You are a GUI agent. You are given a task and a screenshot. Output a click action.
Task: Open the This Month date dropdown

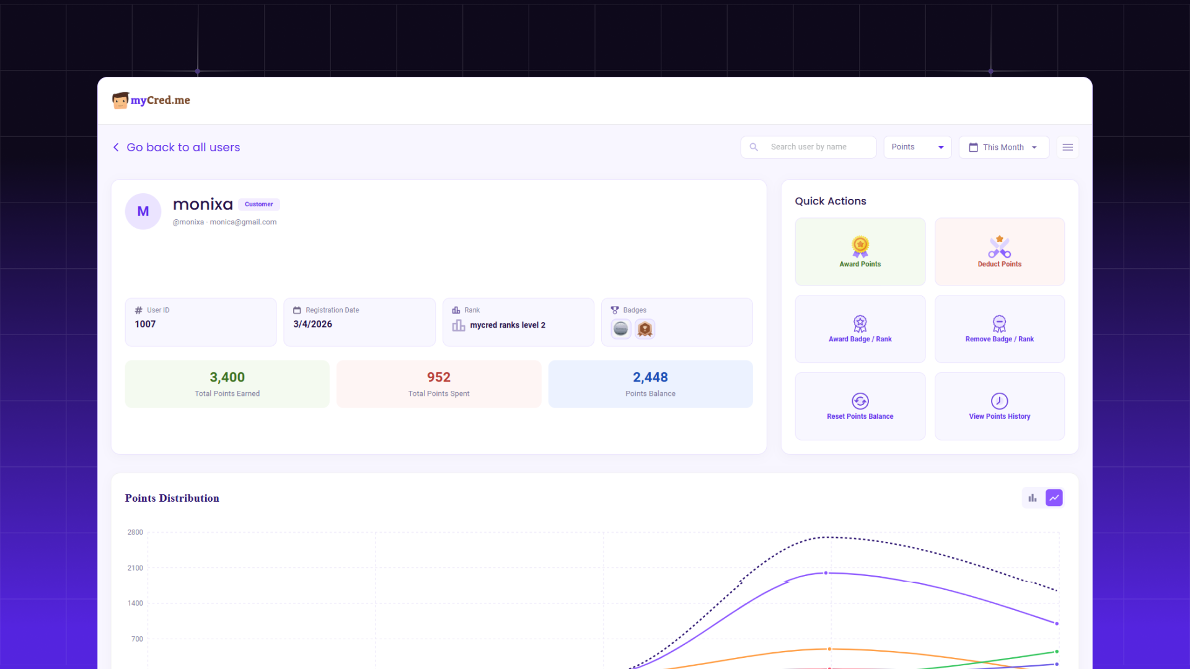1003,147
